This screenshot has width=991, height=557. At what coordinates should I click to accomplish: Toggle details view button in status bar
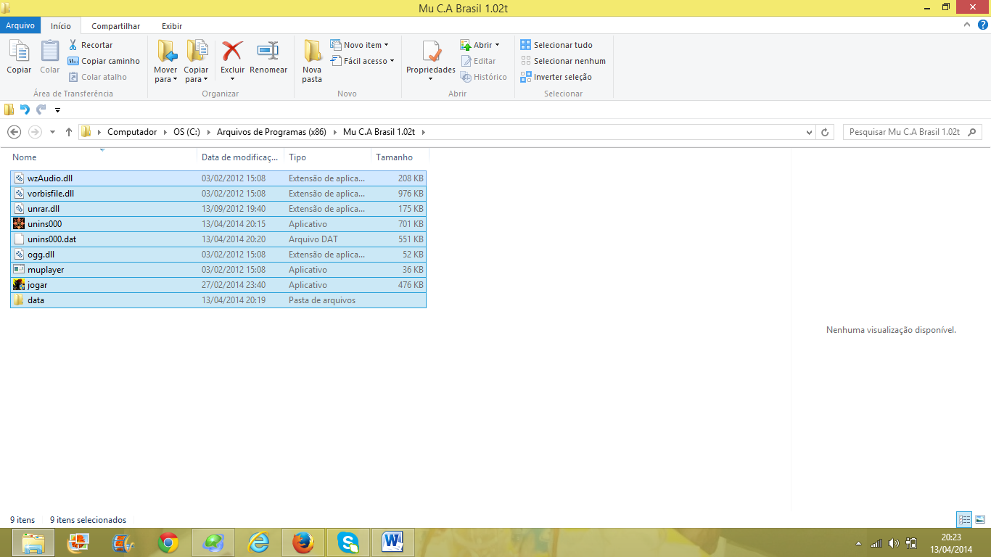(x=964, y=519)
